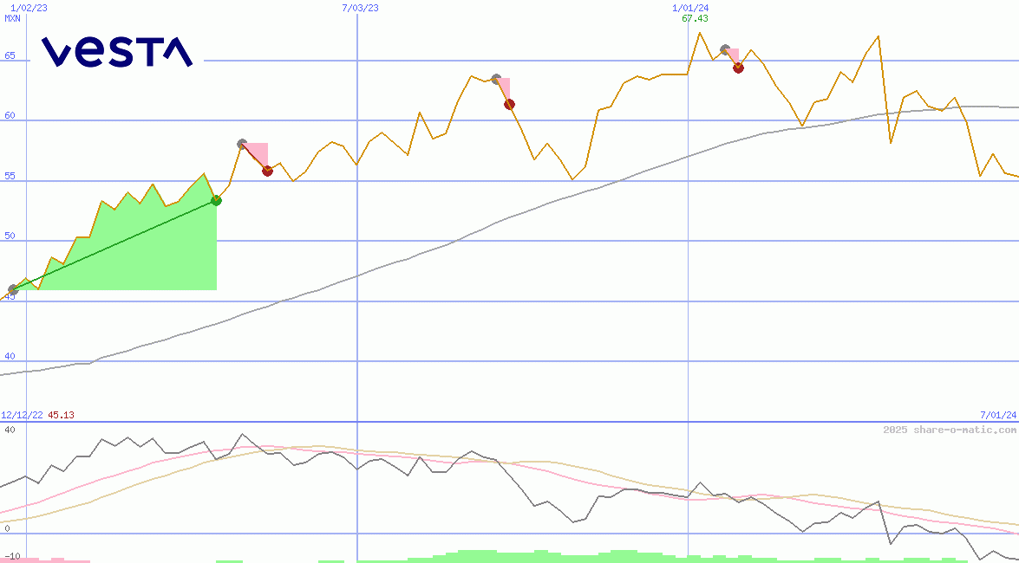1019x563 pixels.
Task: Click the 67.43 peak price label
Action: click(695, 18)
